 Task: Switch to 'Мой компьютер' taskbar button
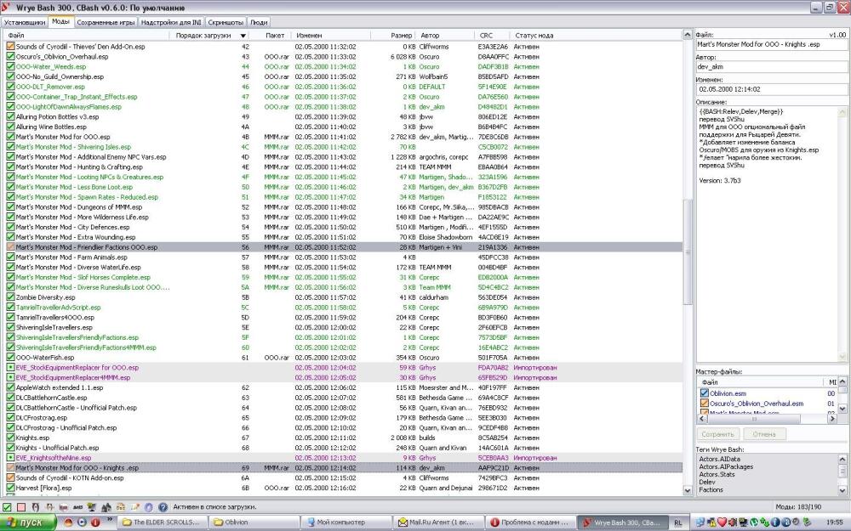click(346, 523)
